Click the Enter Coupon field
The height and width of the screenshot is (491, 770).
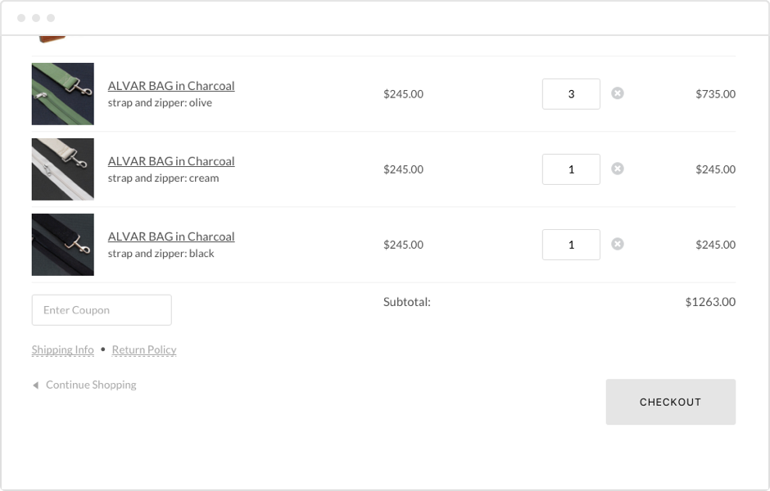pos(101,309)
